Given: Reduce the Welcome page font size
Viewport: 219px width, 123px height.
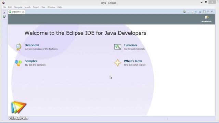Looking at the screenshot, I should point(196,12).
